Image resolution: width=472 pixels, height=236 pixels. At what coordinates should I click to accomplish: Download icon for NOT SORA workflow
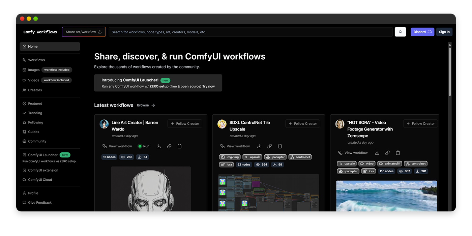point(377,153)
